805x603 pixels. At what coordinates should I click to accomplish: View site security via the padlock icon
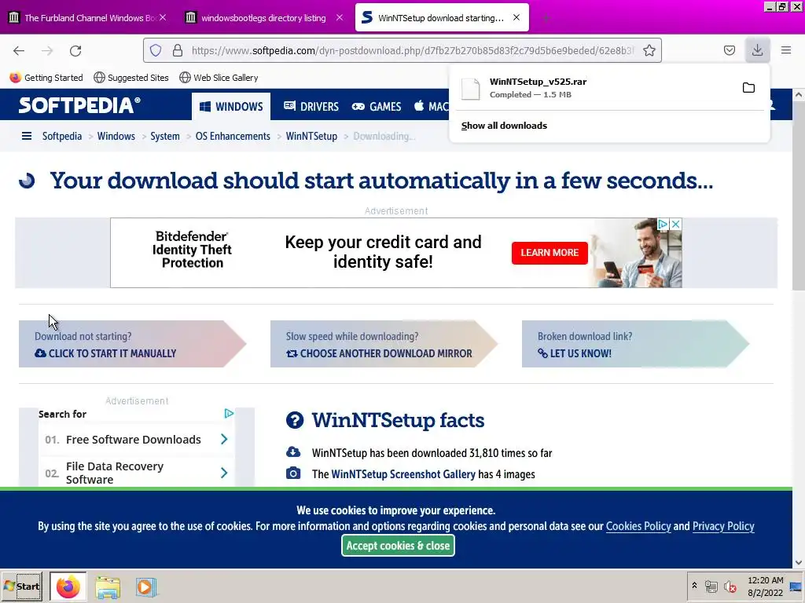click(x=177, y=50)
